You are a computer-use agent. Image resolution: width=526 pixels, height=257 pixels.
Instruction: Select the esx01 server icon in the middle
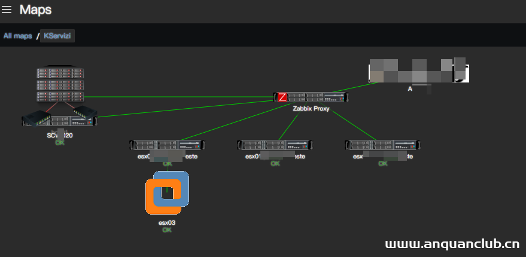[x=275, y=145]
